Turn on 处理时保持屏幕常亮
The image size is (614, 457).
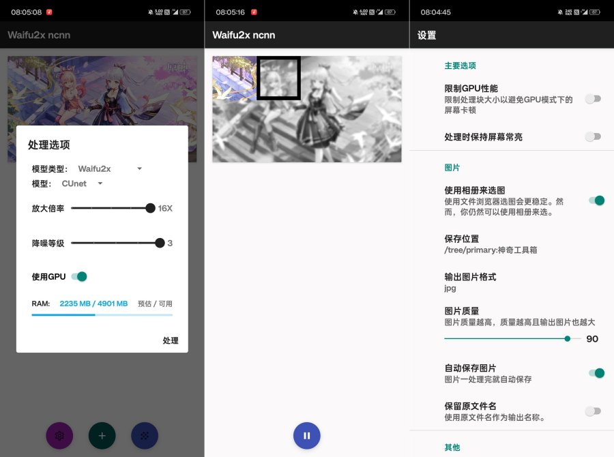[593, 136]
